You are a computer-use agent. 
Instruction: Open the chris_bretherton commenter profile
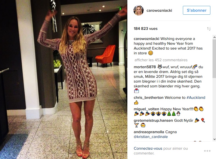(148, 97)
